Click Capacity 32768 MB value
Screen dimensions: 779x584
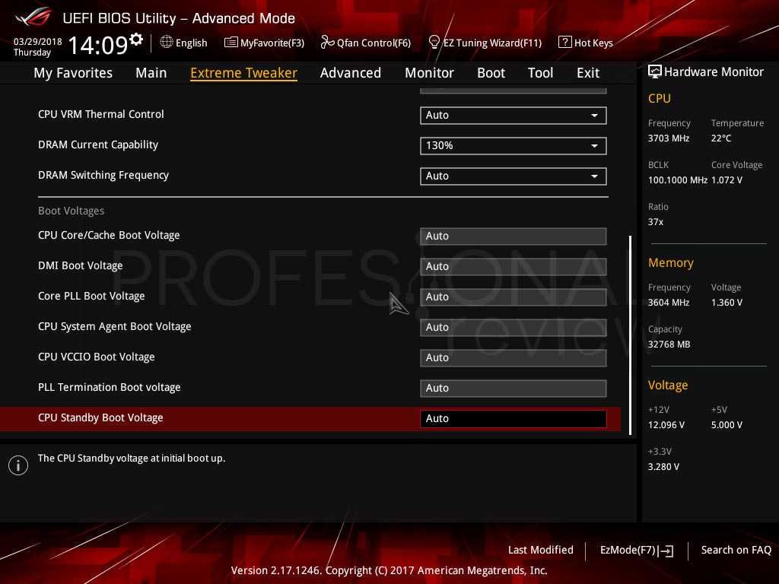coord(669,344)
